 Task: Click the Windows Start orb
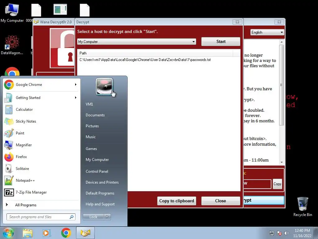click(8, 233)
